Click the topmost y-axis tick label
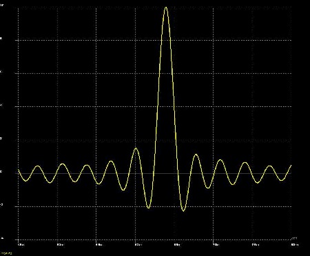310x256 pixels. click(3, 4)
